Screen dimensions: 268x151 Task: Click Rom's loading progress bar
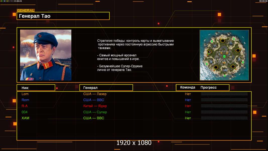pos(224,100)
